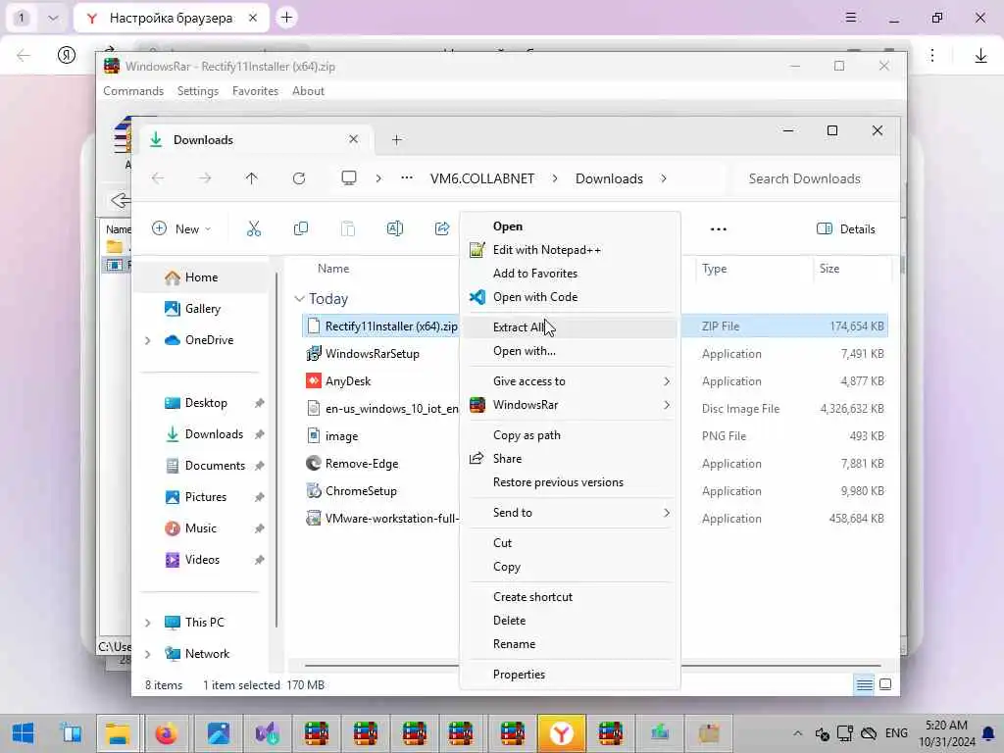The width and height of the screenshot is (1004, 753).
Task: Click the Explorer forward arrow
Action: (x=204, y=178)
